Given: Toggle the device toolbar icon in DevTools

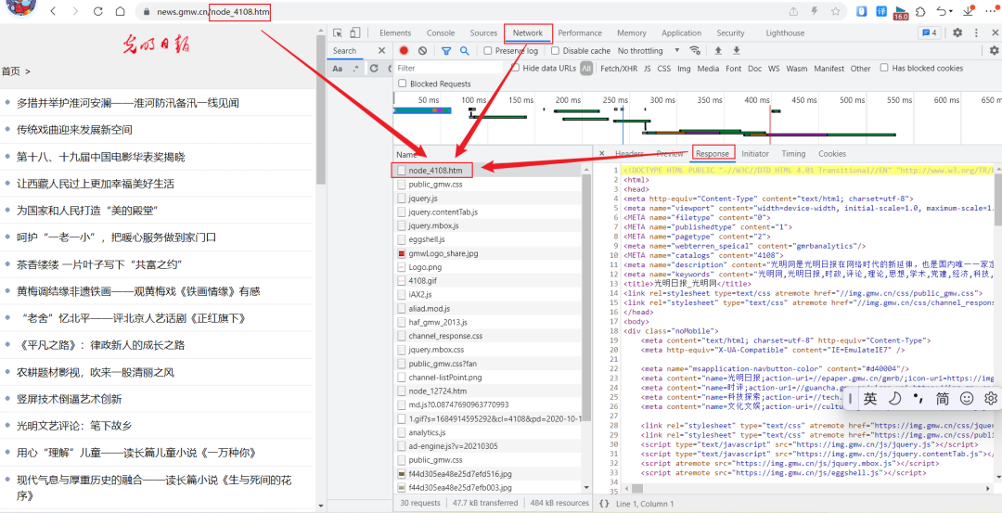Looking at the screenshot, I should click(x=355, y=33).
